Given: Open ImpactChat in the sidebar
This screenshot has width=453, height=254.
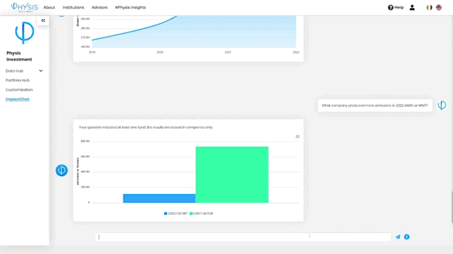Looking at the screenshot, I should 17,99.
